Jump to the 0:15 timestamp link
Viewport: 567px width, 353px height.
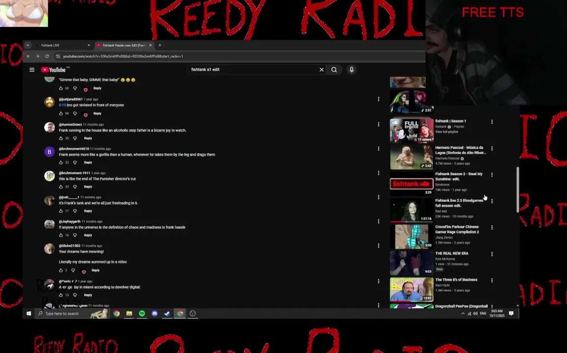[62, 105]
